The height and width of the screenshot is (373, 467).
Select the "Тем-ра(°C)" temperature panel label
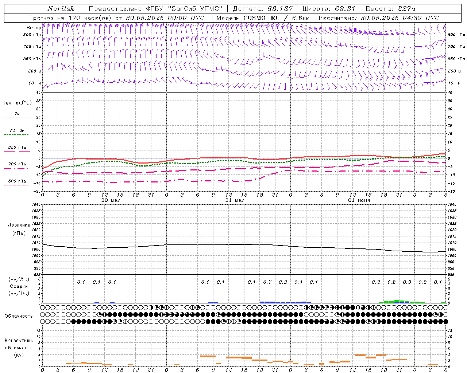point(17,103)
